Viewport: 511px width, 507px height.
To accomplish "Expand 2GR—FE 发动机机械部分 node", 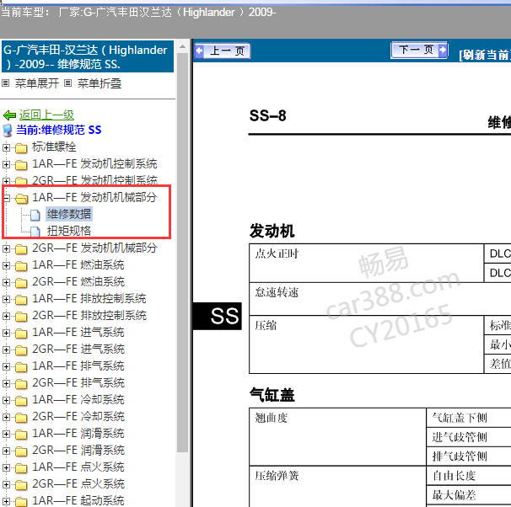I will (6, 248).
